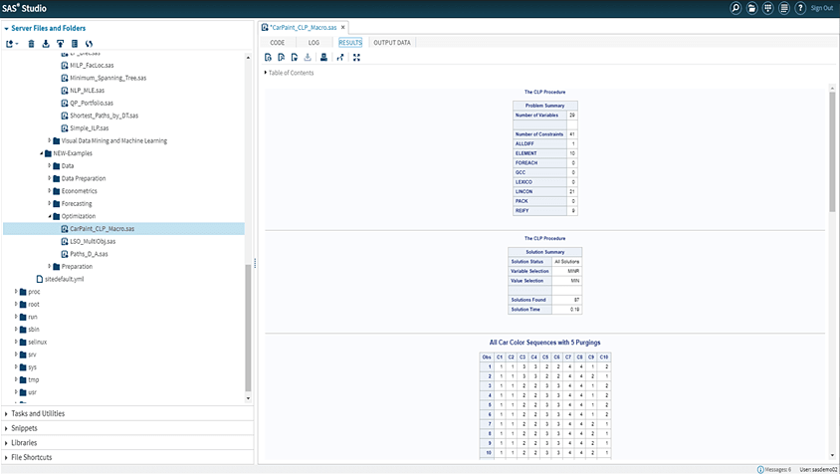
Task: Click the Number of Constraints row label
Action: [538, 134]
